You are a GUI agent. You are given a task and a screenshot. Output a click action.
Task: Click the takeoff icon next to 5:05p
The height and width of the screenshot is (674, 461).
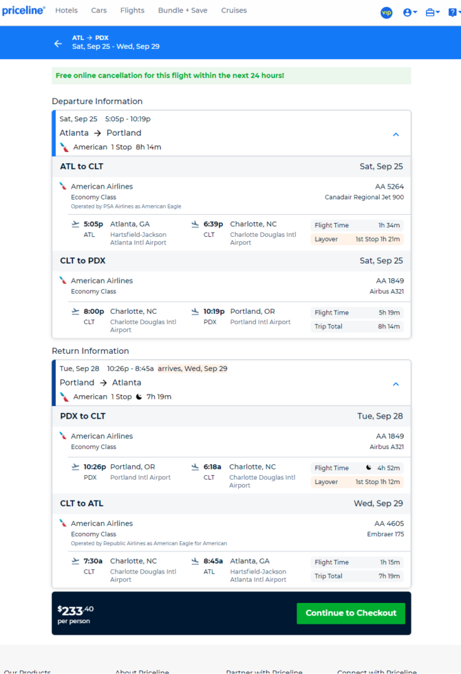pos(76,224)
